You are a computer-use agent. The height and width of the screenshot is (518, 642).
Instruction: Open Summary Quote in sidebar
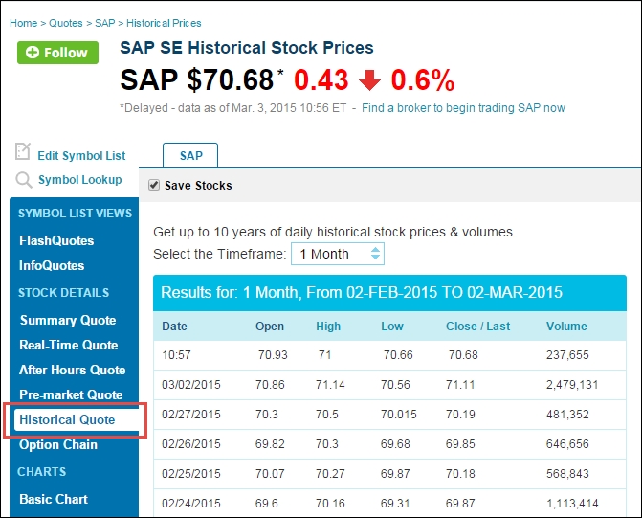(x=68, y=320)
